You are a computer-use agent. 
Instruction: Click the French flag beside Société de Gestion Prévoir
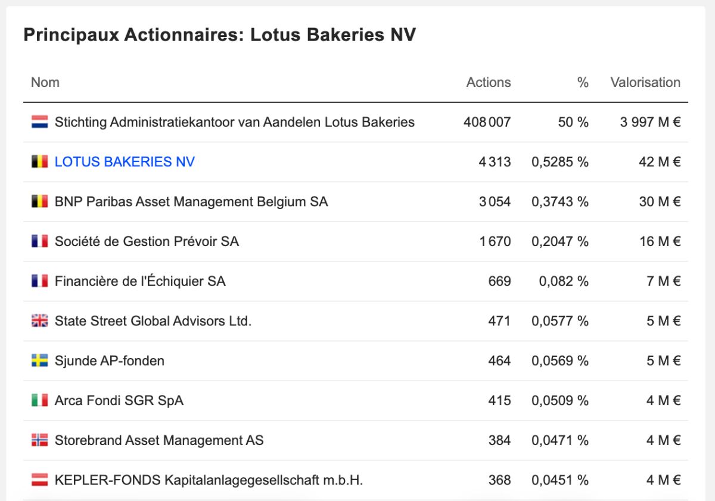(39, 241)
